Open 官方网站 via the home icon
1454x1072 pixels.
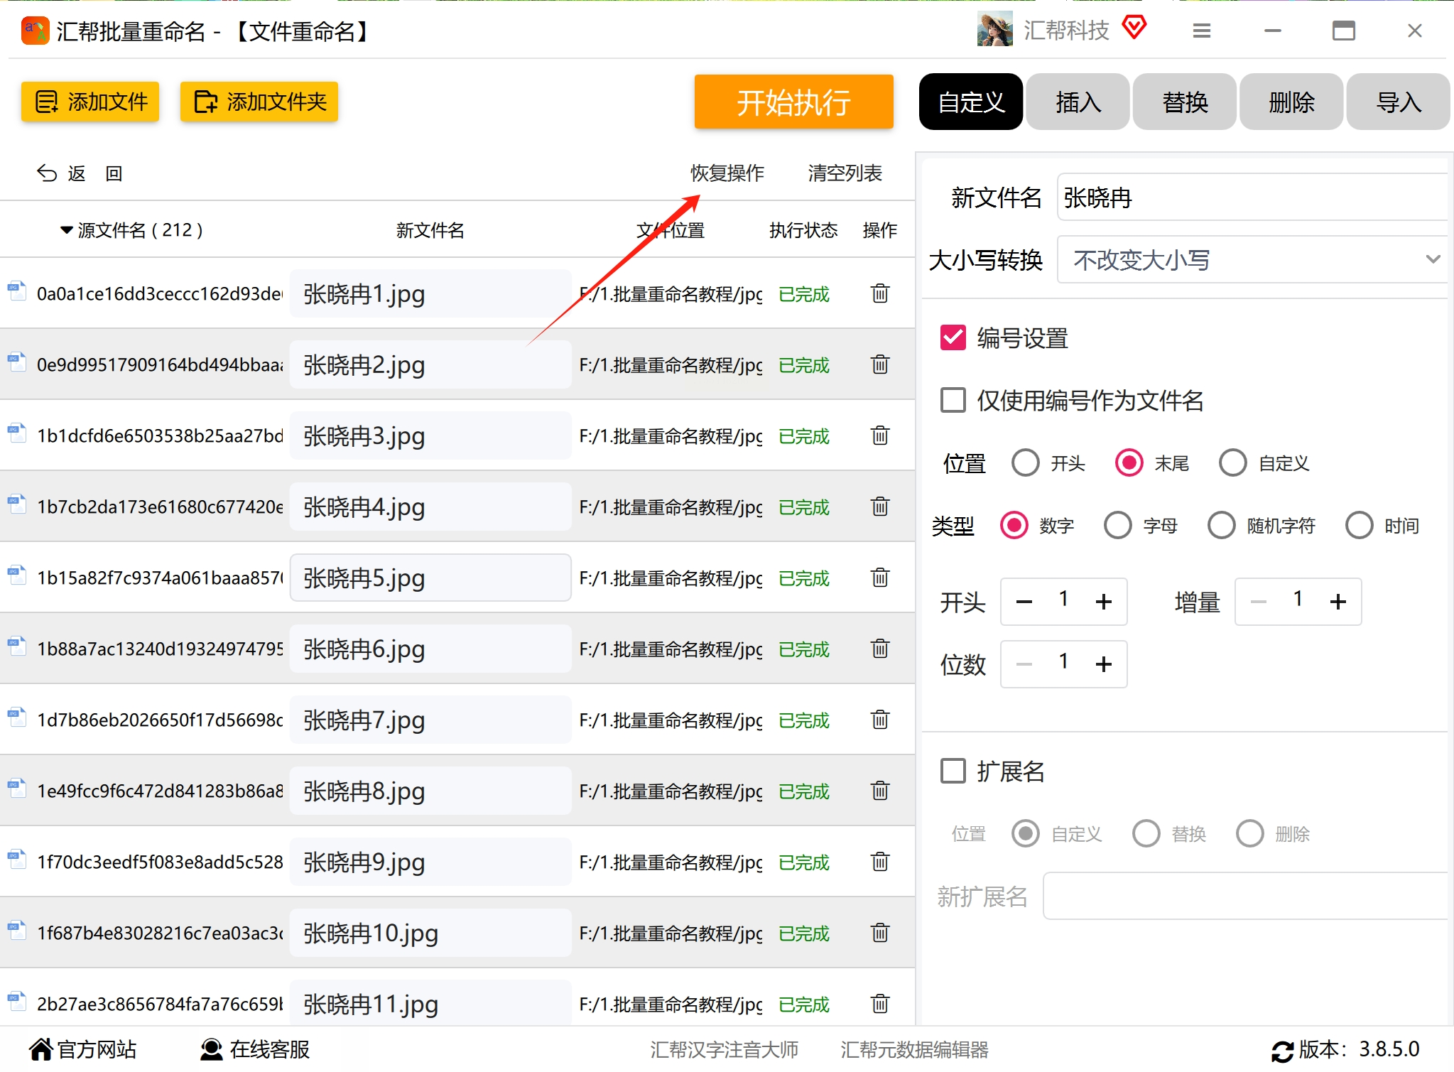tap(41, 1049)
